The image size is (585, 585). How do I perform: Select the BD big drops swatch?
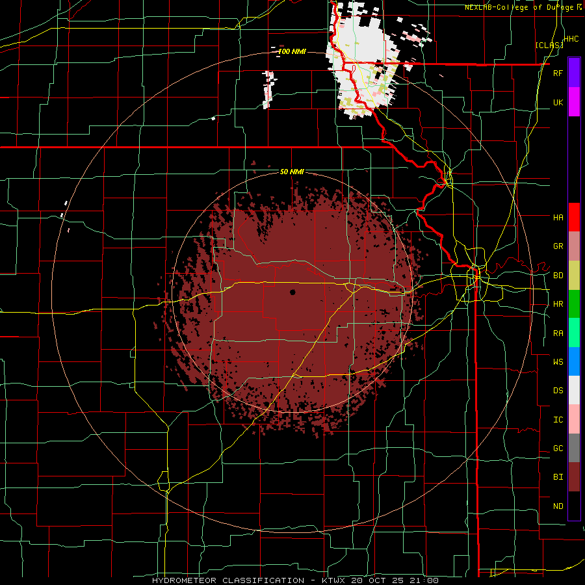pyautogui.click(x=574, y=275)
